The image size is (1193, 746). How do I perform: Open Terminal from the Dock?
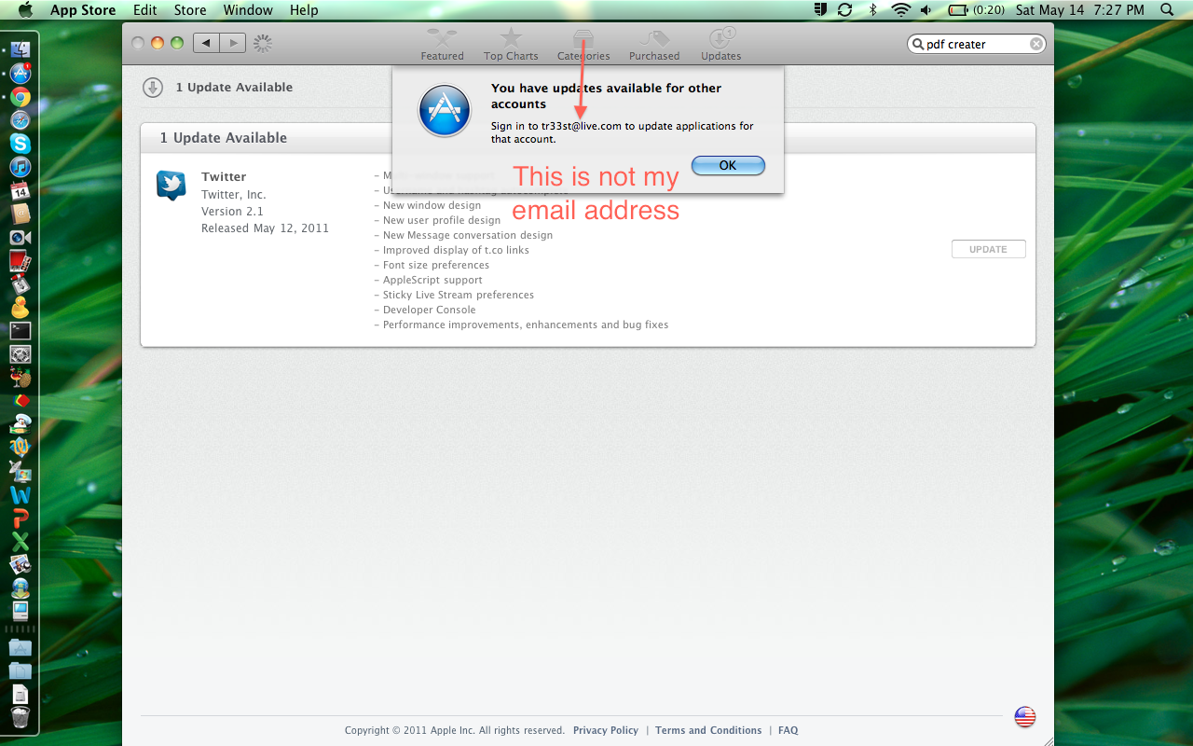[21, 330]
